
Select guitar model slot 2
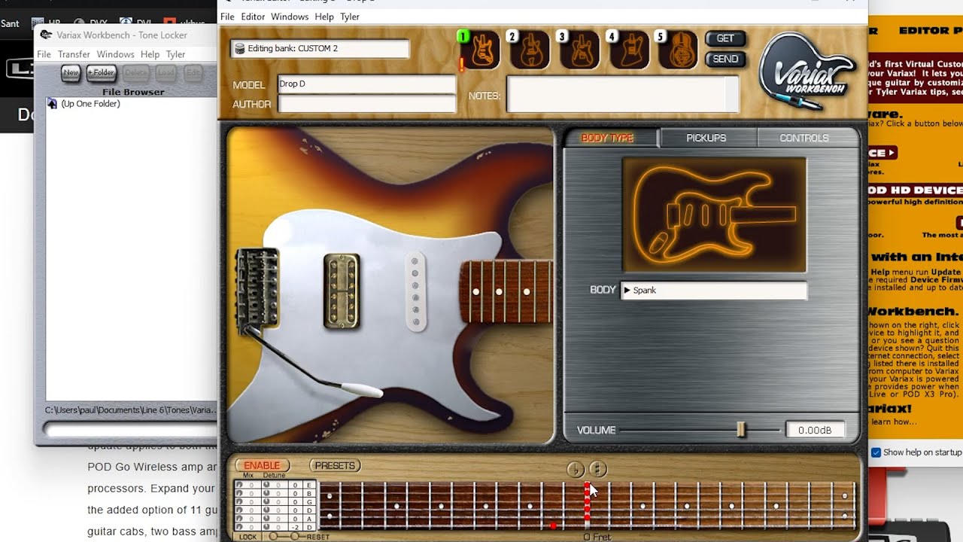click(x=528, y=50)
